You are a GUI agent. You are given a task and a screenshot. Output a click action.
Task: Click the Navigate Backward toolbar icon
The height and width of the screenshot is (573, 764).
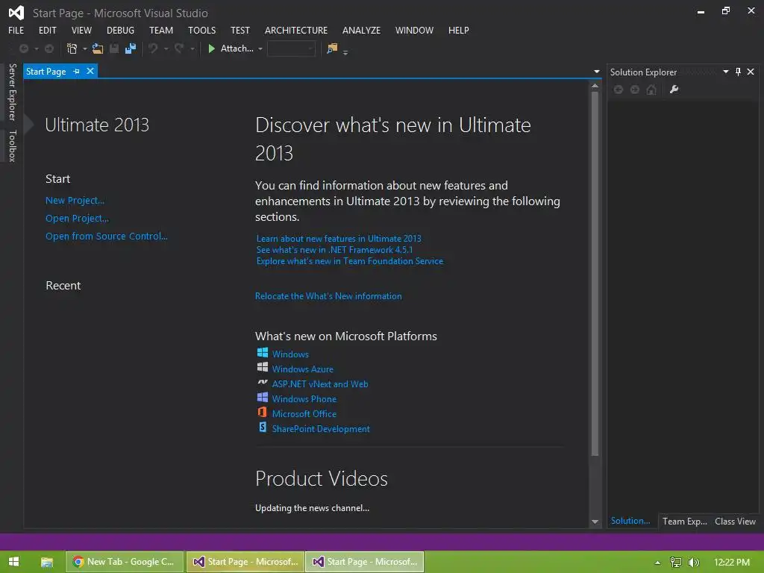(23, 48)
